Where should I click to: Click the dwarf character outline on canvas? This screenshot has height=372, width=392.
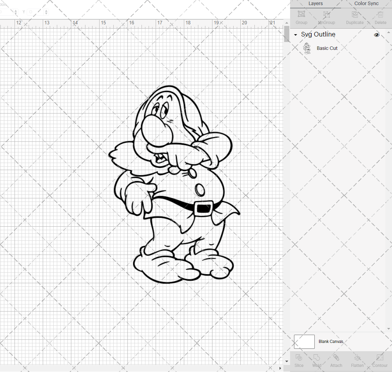(174, 185)
